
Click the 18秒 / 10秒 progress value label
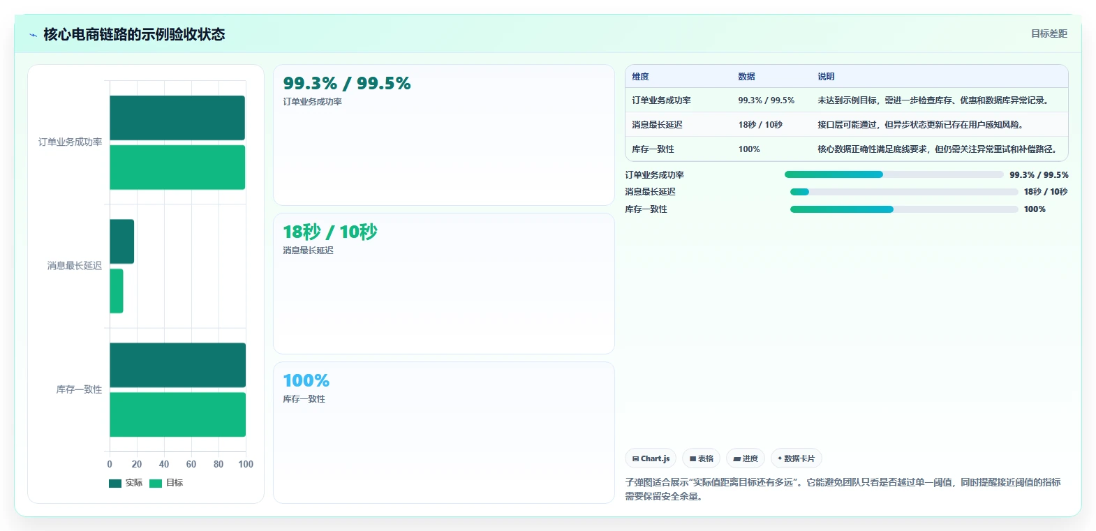pos(1046,192)
